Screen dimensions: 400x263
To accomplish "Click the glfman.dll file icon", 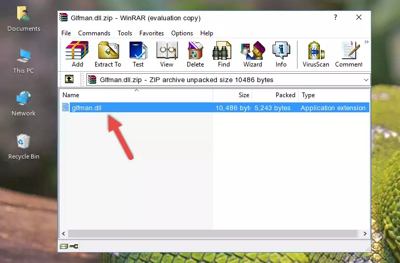I will point(66,107).
